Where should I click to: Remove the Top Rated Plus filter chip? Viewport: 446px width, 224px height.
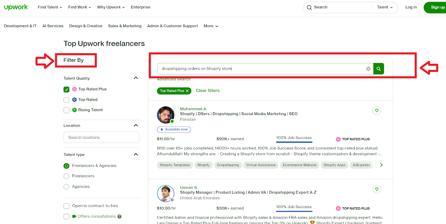tap(187, 91)
